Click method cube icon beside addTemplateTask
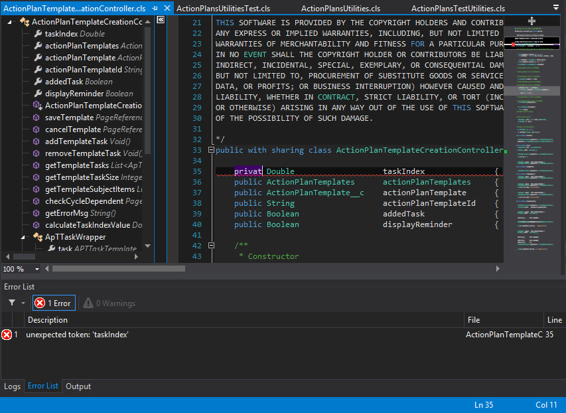Viewport: 566px width, 413px height. tap(36, 141)
